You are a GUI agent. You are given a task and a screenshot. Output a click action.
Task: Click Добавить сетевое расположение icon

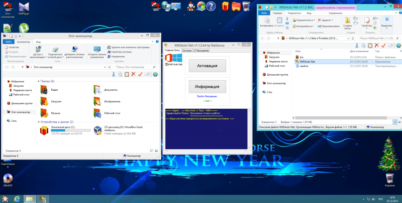coord(74,52)
